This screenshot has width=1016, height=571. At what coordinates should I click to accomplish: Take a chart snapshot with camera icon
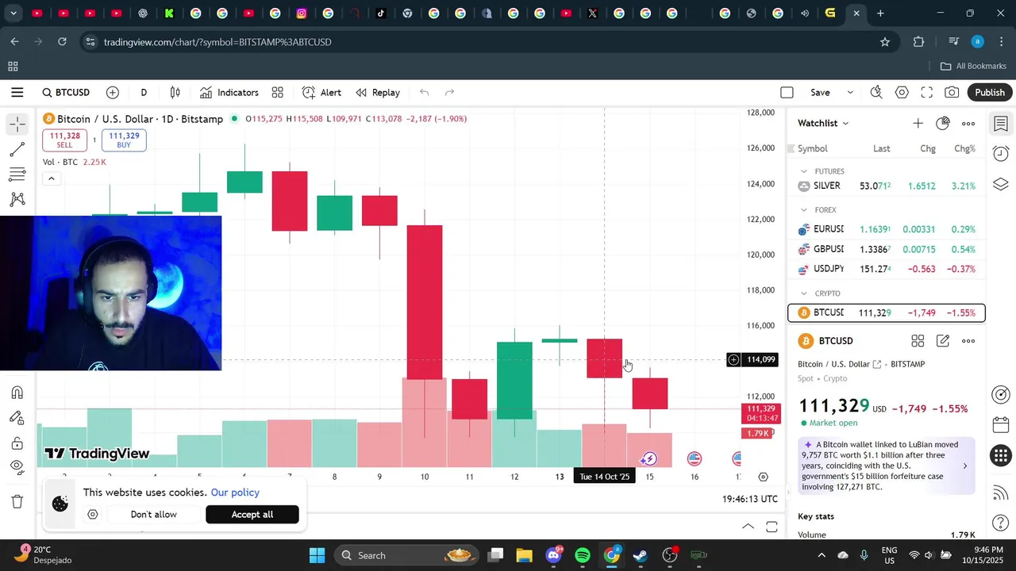[952, 93]
